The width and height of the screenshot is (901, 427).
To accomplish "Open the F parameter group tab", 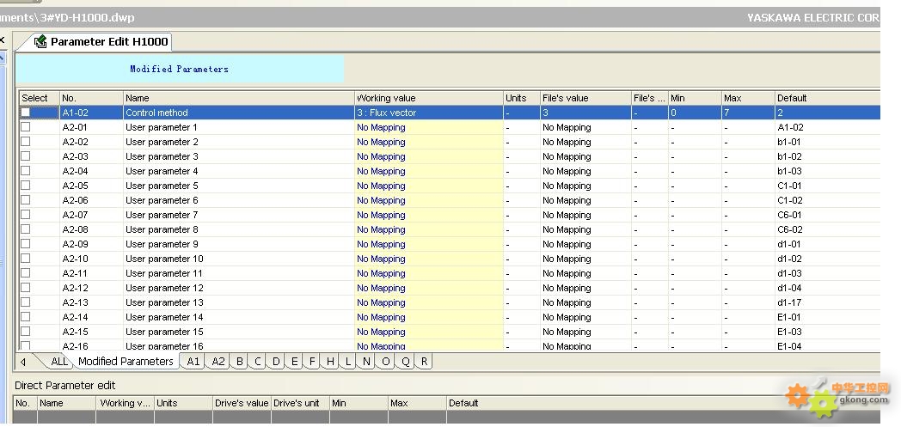I will pos(312,362).
